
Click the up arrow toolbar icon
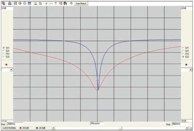[x=56, y=3]
